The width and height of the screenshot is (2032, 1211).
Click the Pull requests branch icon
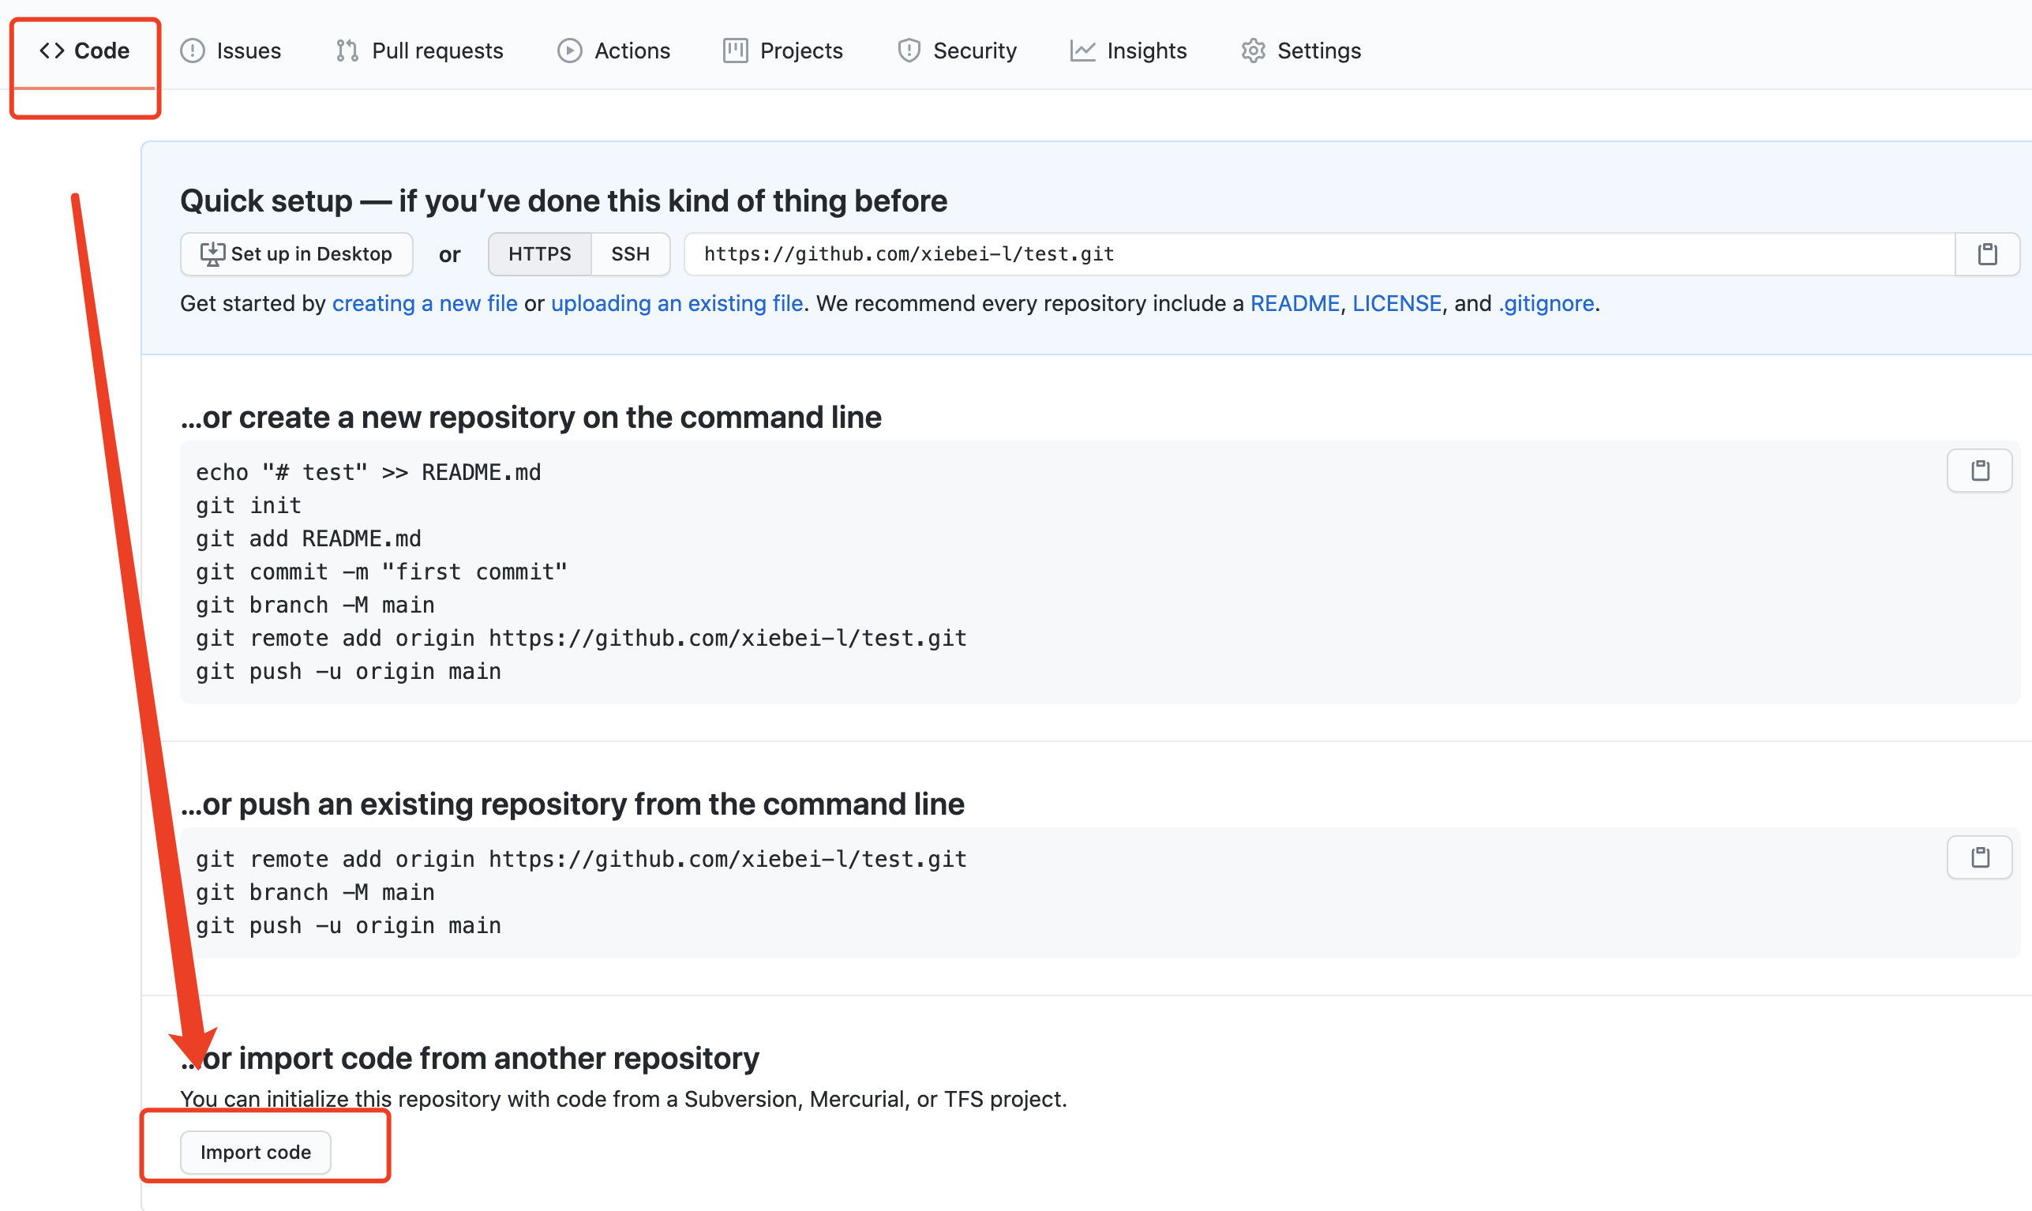click(x=347, y=51)
